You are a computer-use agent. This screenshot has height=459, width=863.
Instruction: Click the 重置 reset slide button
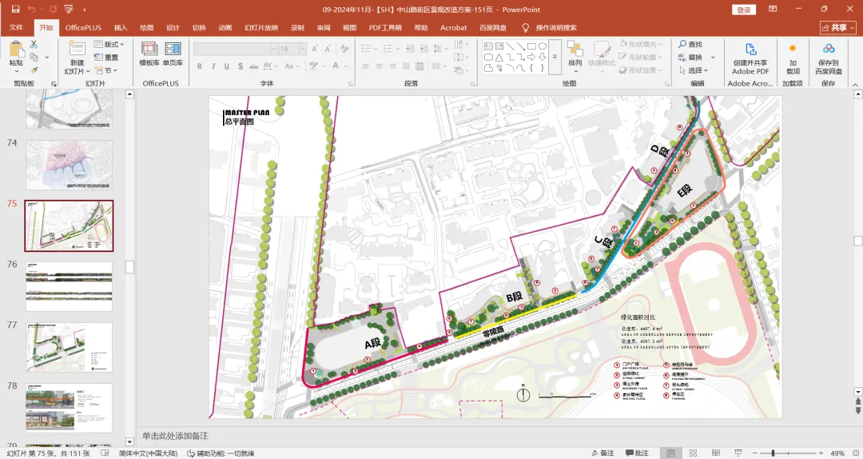(x=106, y=58)
